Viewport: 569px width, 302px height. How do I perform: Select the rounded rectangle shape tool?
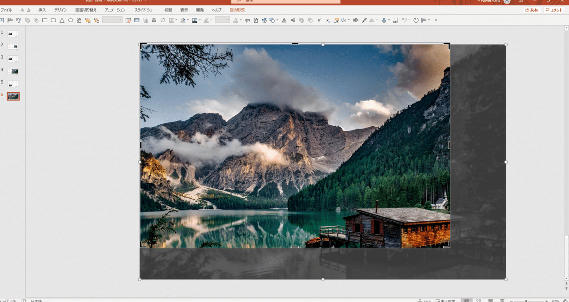coord(53,20)
